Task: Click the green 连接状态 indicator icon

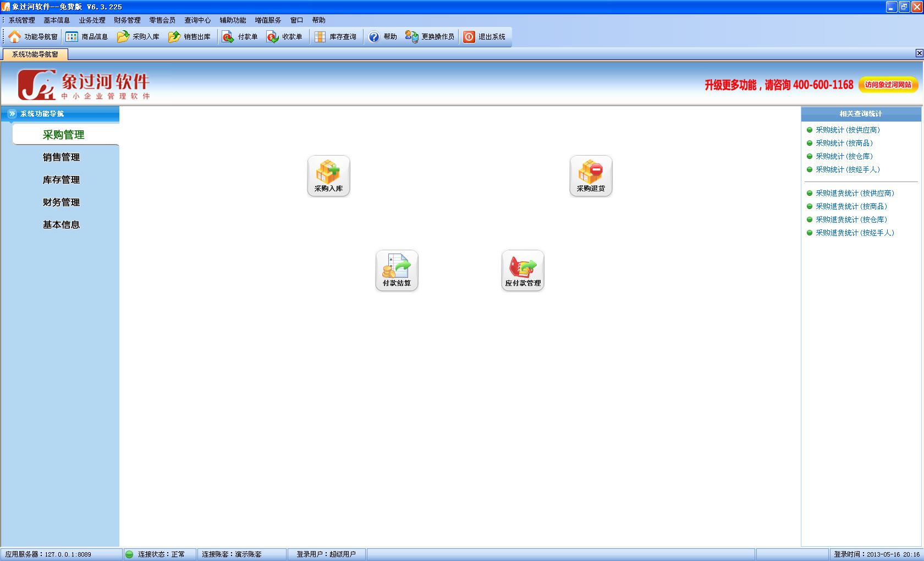Action: pyautogui.click(x=129, y=554)
